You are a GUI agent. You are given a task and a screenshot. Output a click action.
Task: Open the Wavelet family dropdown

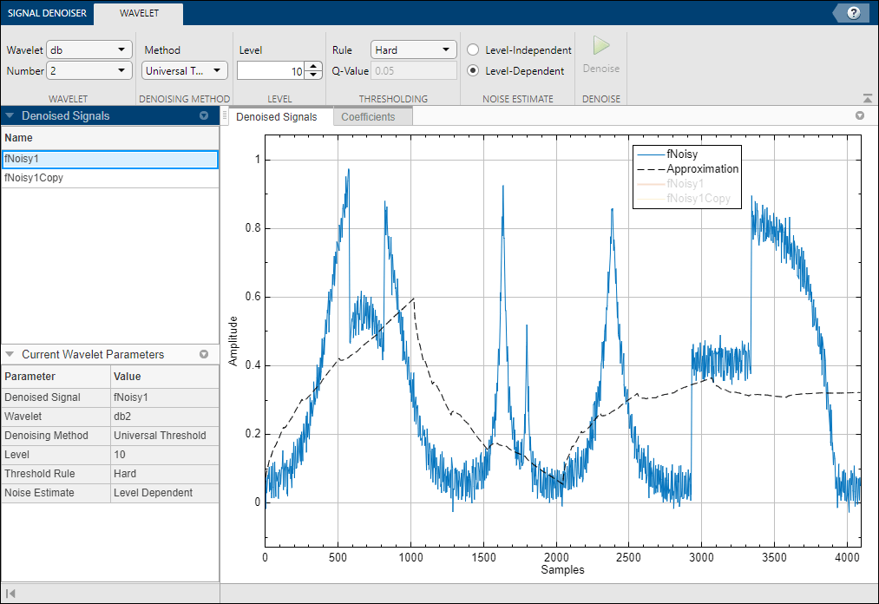pyautogui.click(x=89, y=50)
